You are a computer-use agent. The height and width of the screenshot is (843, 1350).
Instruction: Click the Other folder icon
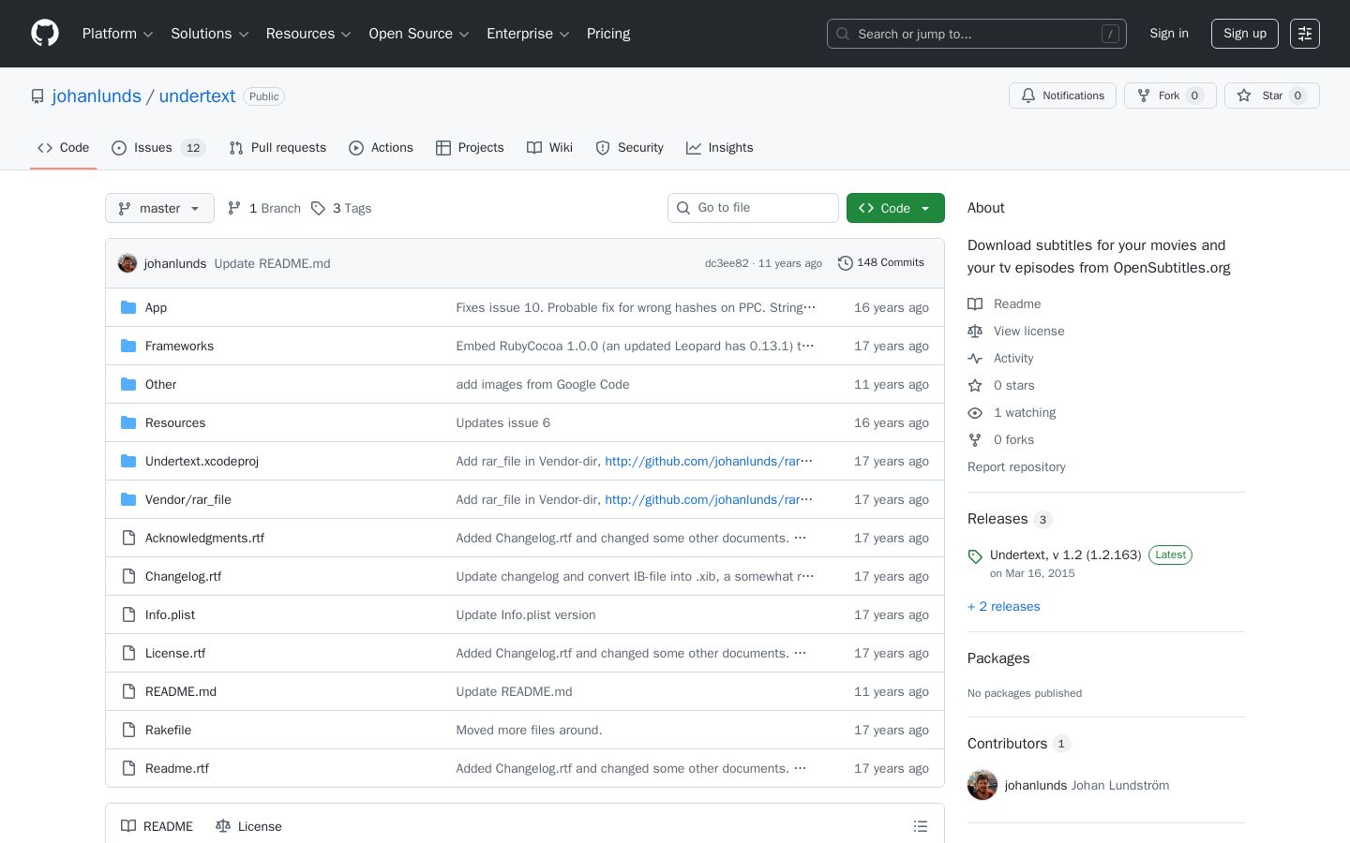tap(128, 384)
